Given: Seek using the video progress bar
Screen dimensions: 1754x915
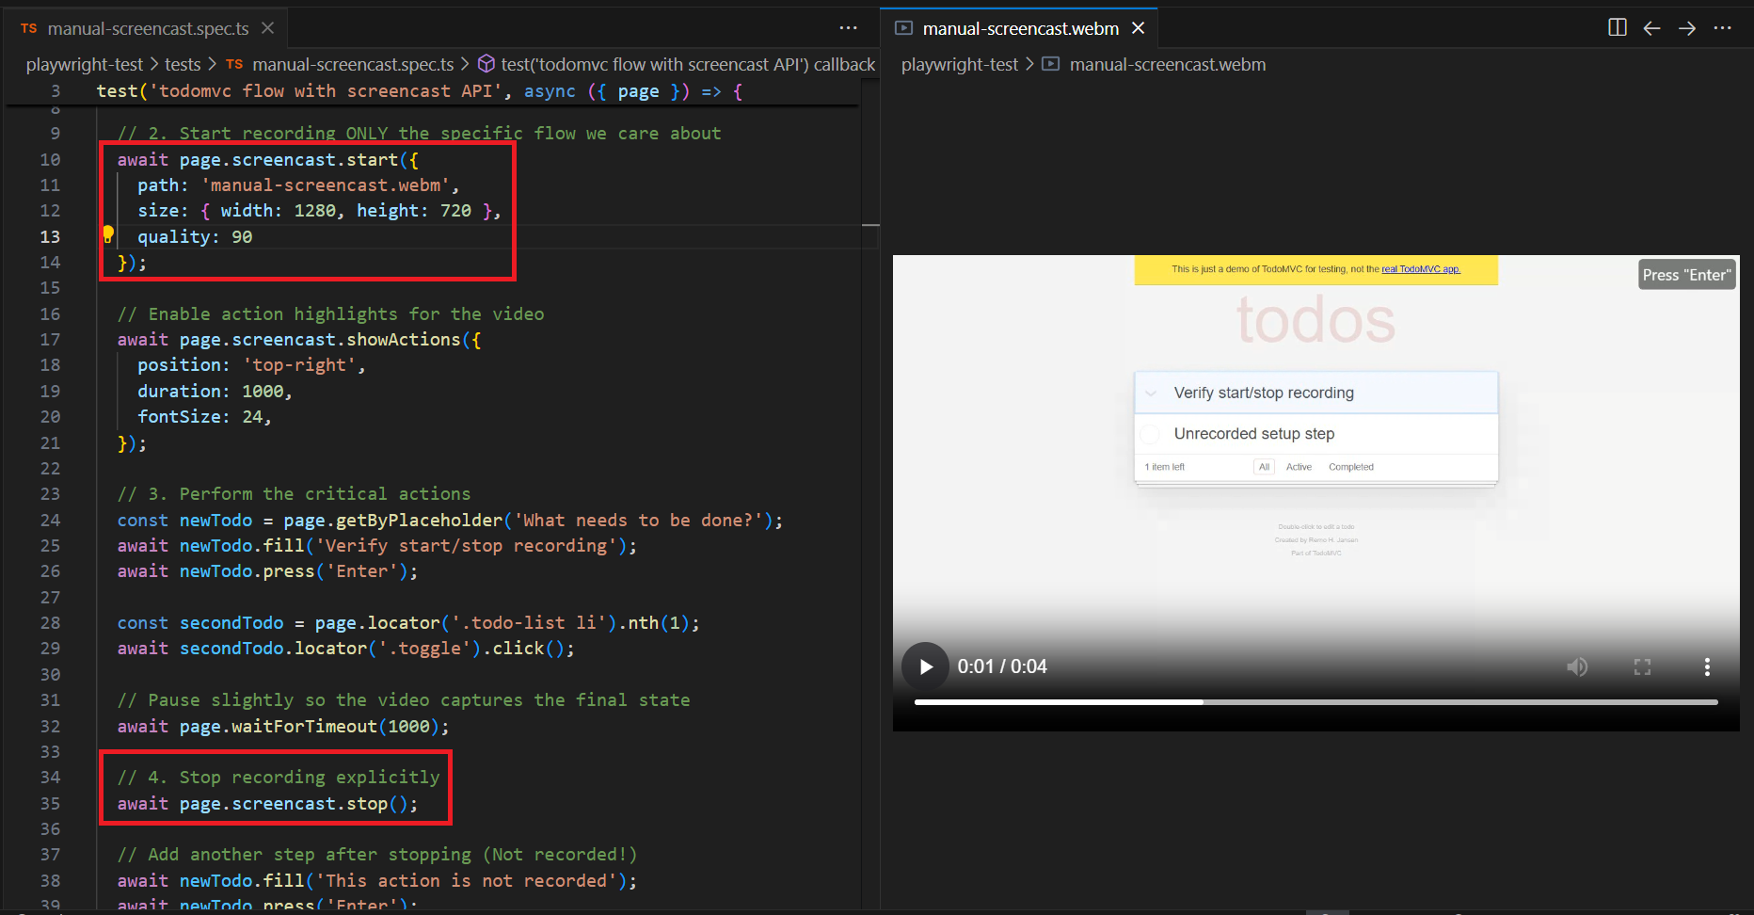Looking at the screenshot, I should pyautogui.click(x=1315, y=702).
